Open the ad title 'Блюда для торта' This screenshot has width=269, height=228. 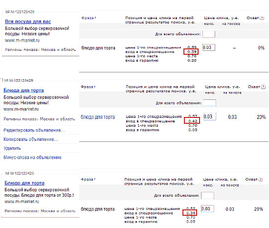(x=23, y=90)
